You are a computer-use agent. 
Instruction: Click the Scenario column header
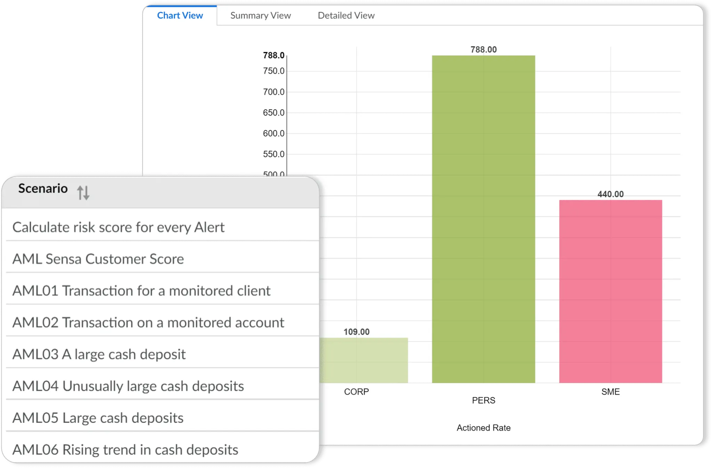tap(160, 192)
